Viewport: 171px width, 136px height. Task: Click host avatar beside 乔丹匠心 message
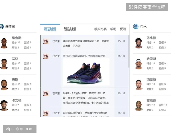tap(46, 56)
